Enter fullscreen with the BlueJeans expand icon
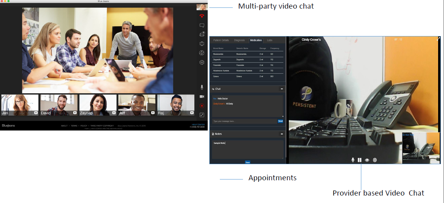 (202, 115)
